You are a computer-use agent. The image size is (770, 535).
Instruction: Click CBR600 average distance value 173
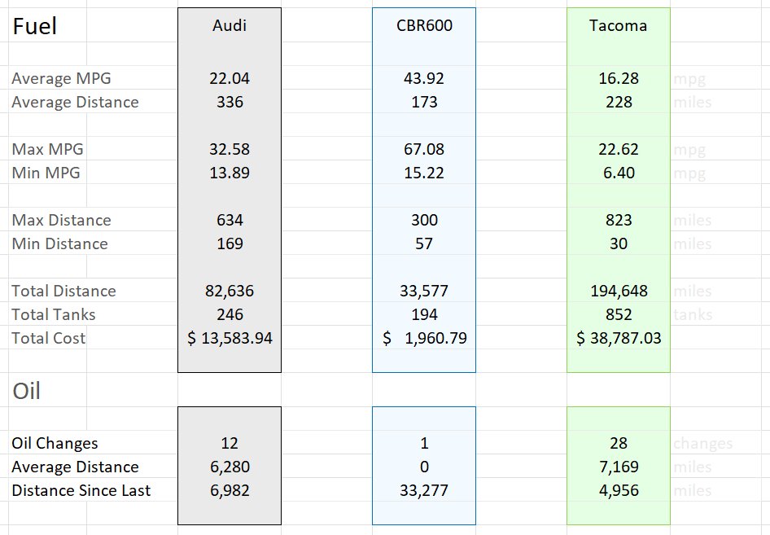tap(424, 102)
